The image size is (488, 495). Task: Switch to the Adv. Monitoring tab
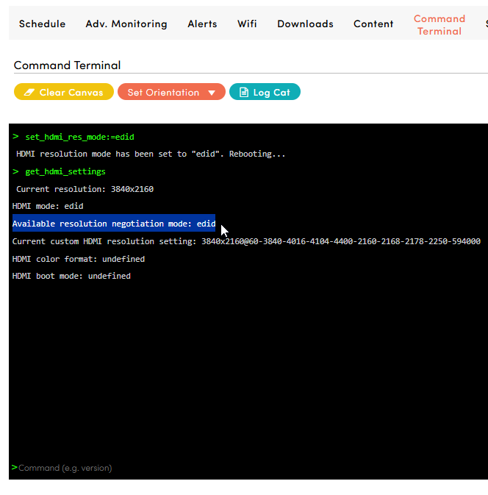(x=126, y=24)
